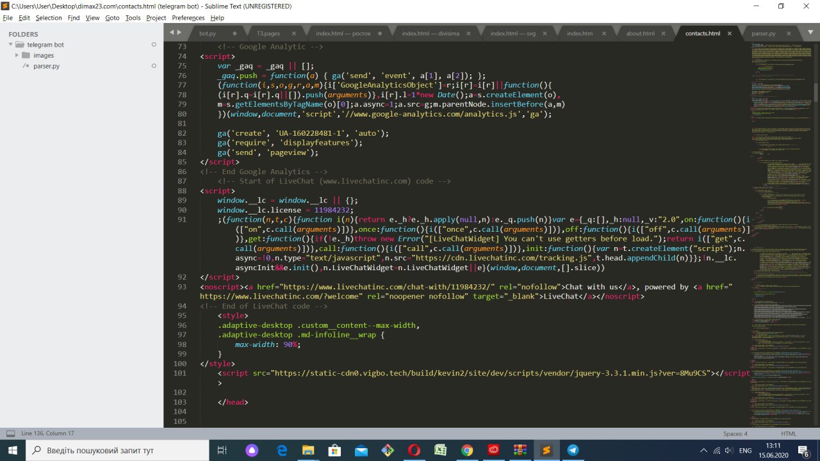This screenshot has height=461, width=820.
Task: Open Telegram from the taskbar
Action: pyautogui.click(x=573, y=450)
